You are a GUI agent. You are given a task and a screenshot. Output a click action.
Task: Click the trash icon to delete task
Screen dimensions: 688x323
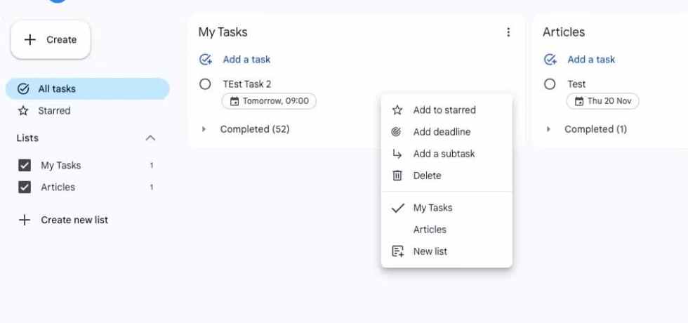397,176
